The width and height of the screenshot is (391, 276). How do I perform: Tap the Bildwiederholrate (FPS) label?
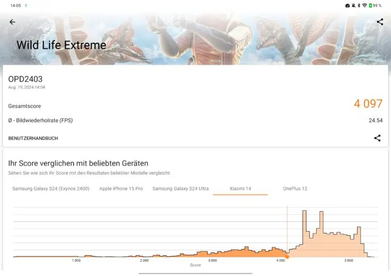(x=40, y=120)
